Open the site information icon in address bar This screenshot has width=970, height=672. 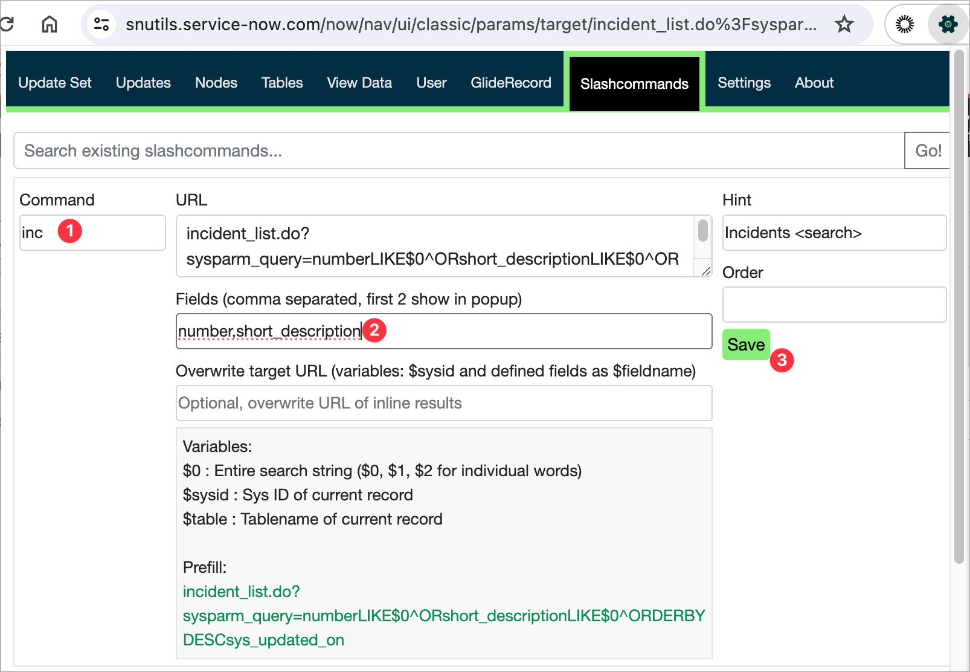pos(101,24)
